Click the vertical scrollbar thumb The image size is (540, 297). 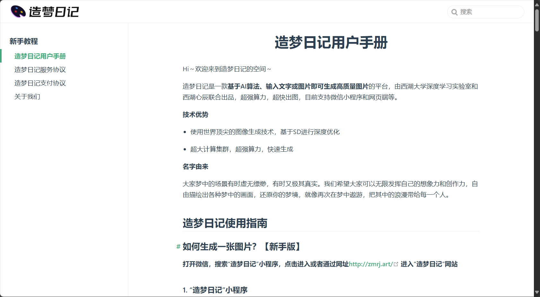click(x=537, y=20)
